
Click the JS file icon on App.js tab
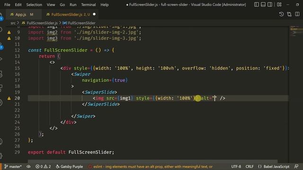click(x=12, y=14)
